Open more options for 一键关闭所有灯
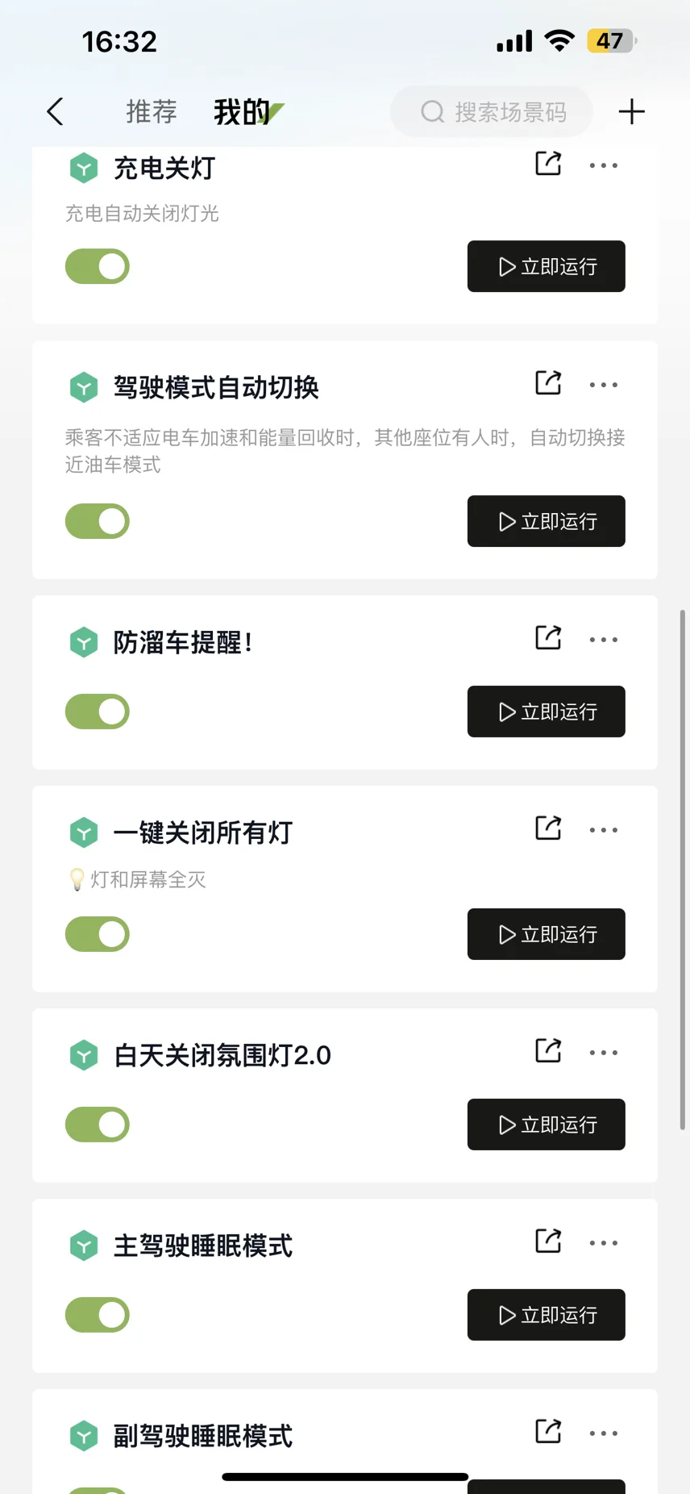The height and width of the screenshot is (1494, 690). [x=604, y=830]
